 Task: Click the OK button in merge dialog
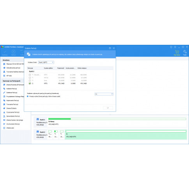pos(108,108)
